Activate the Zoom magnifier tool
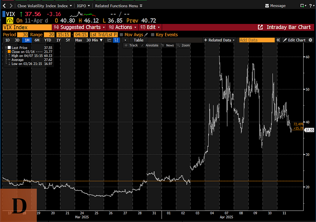Viewport: 316px width, 222px height. (x=183, y=45)
